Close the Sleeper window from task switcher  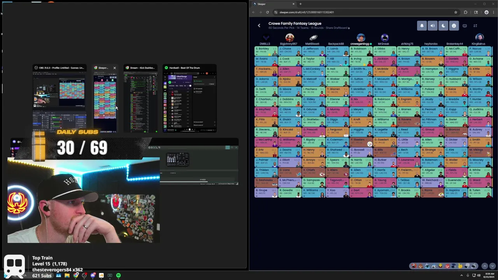[114, 68]
